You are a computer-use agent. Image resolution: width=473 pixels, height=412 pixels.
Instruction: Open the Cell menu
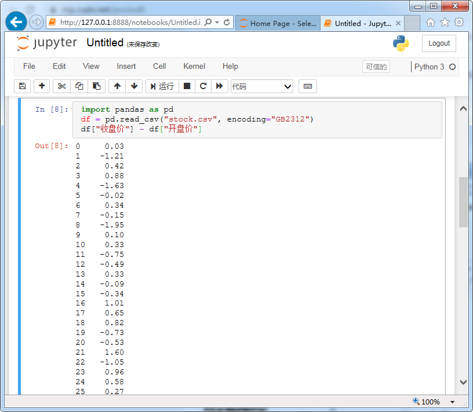159,67
